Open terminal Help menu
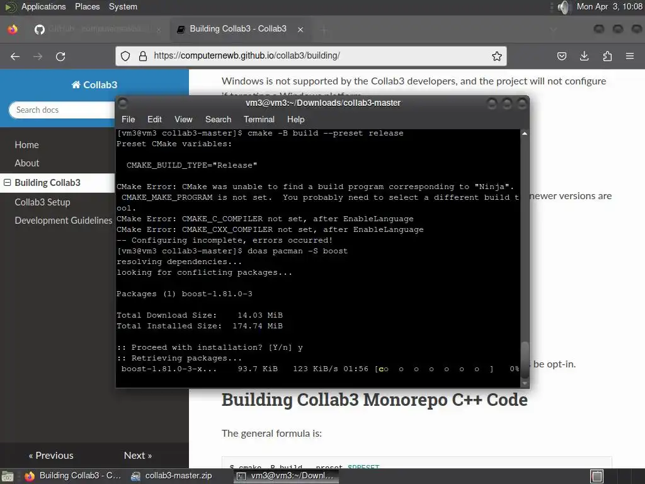This screenshot has height=484, width=645. click(x=296, y=119)
